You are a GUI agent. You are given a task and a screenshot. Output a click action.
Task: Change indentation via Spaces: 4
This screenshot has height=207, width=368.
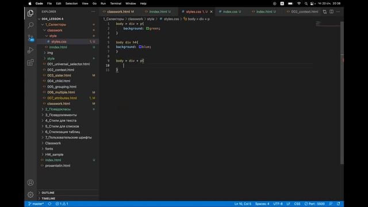(262, 204)
